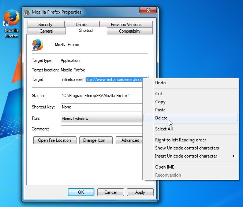Go to the Compatibility tab

(130, 31)
